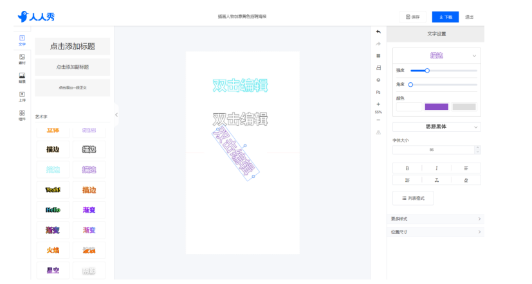
Task: Click the letter spacing icon
Action: coord(437,181)
